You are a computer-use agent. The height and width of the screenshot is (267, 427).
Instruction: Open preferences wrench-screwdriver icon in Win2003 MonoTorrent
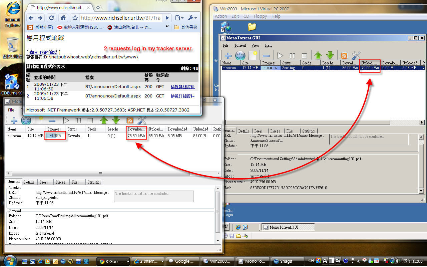pyautogui.click(x=356, y=56)
